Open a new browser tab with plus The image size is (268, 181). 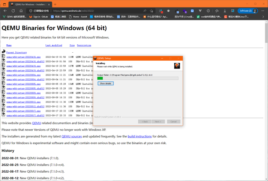click(55, 5)
